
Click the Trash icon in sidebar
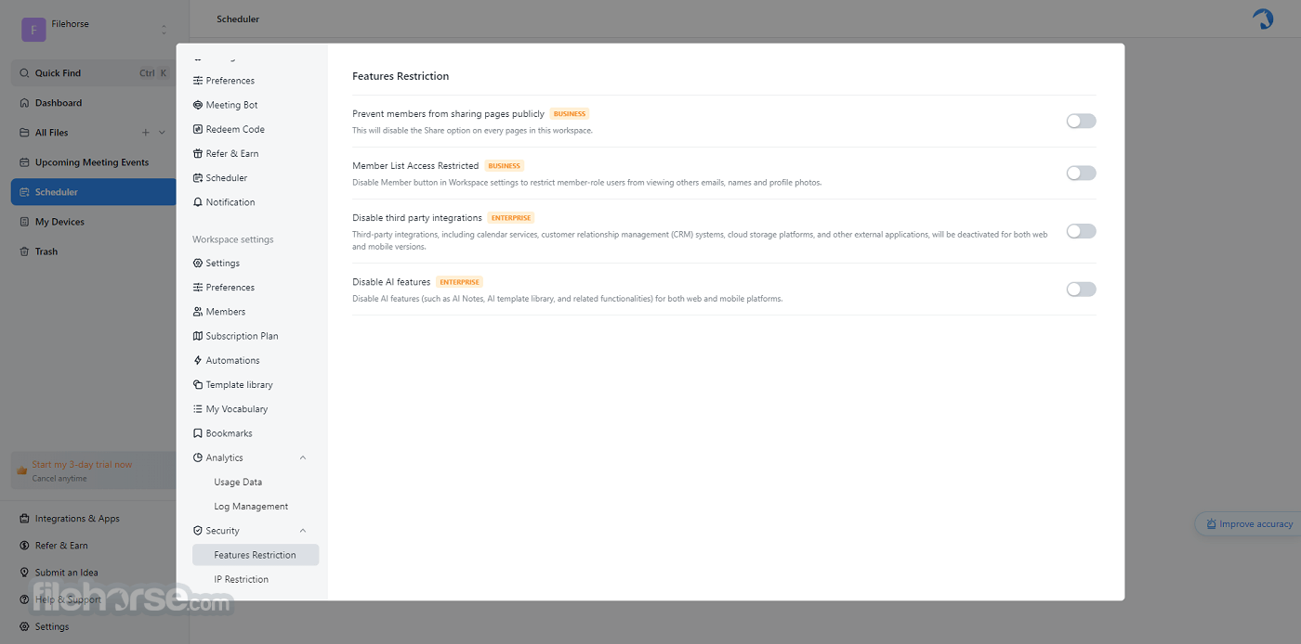pos(25,251)
